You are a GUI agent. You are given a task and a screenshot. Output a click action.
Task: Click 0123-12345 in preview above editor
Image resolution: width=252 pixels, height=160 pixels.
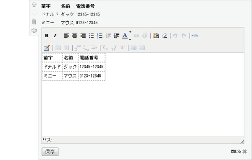[x=87, y=23]
